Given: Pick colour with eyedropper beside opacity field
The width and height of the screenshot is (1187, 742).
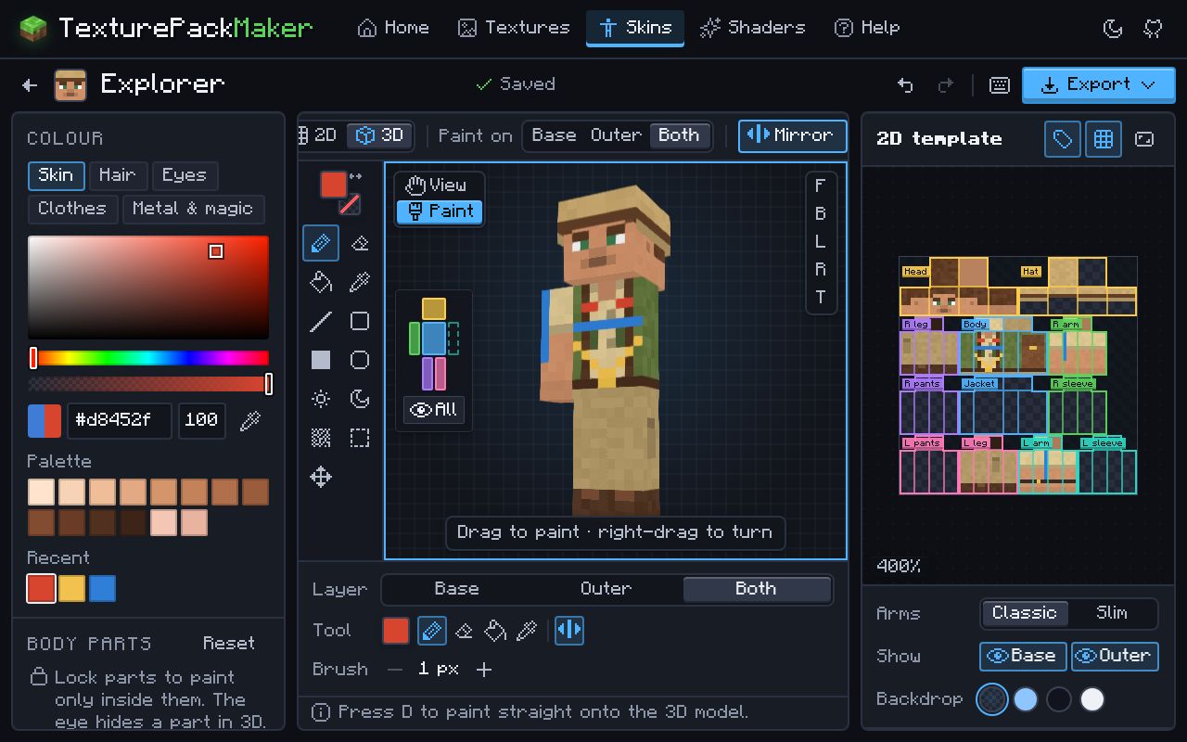Looking at the screenshot, I should pos(249,421).
